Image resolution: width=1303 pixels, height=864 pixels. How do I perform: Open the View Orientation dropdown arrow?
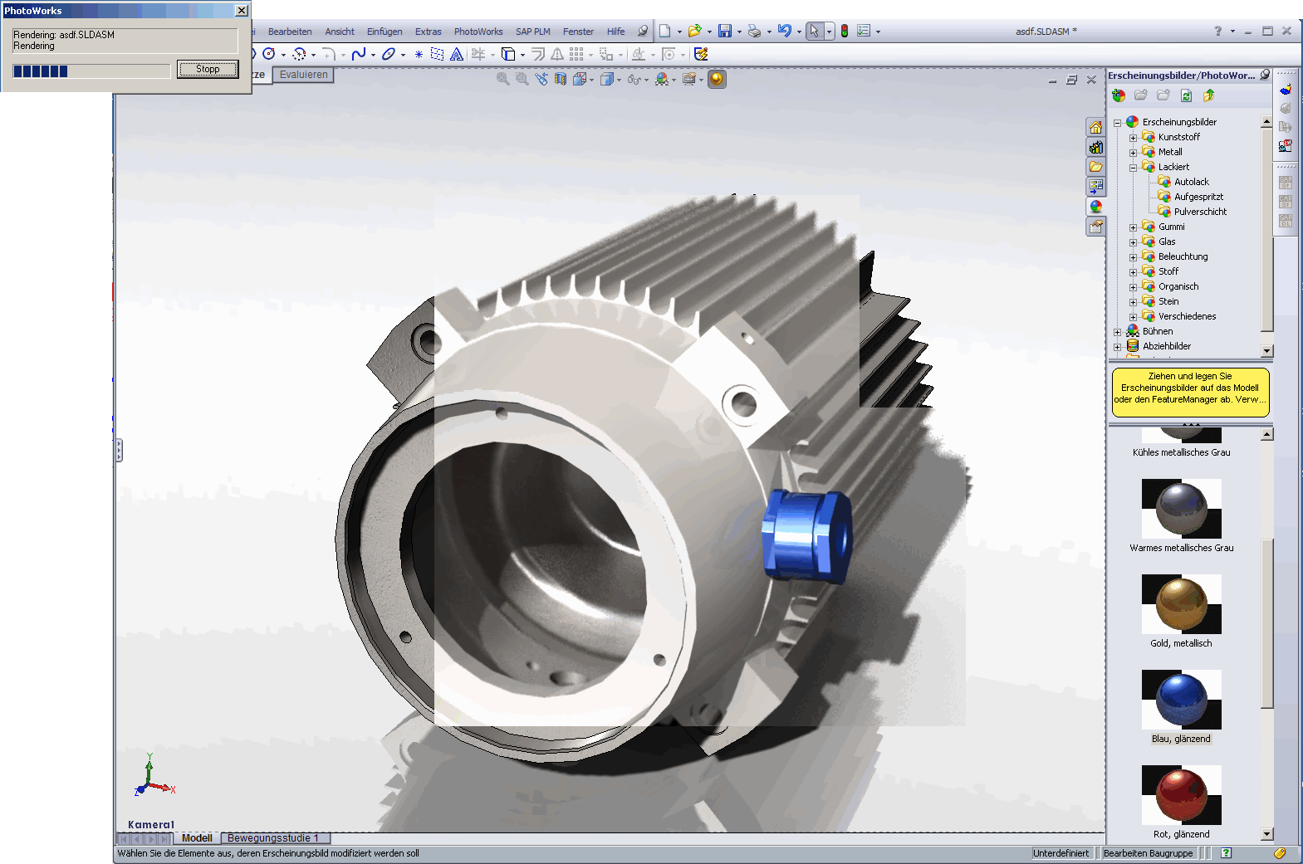[x=591, y=80]
